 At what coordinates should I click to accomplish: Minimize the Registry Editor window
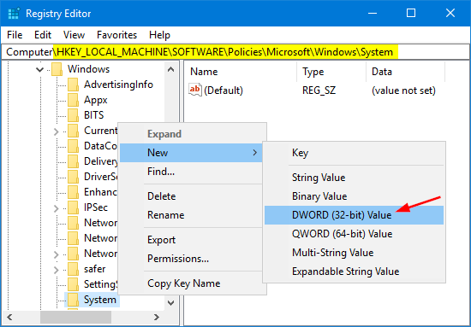[x=373, y=13]
